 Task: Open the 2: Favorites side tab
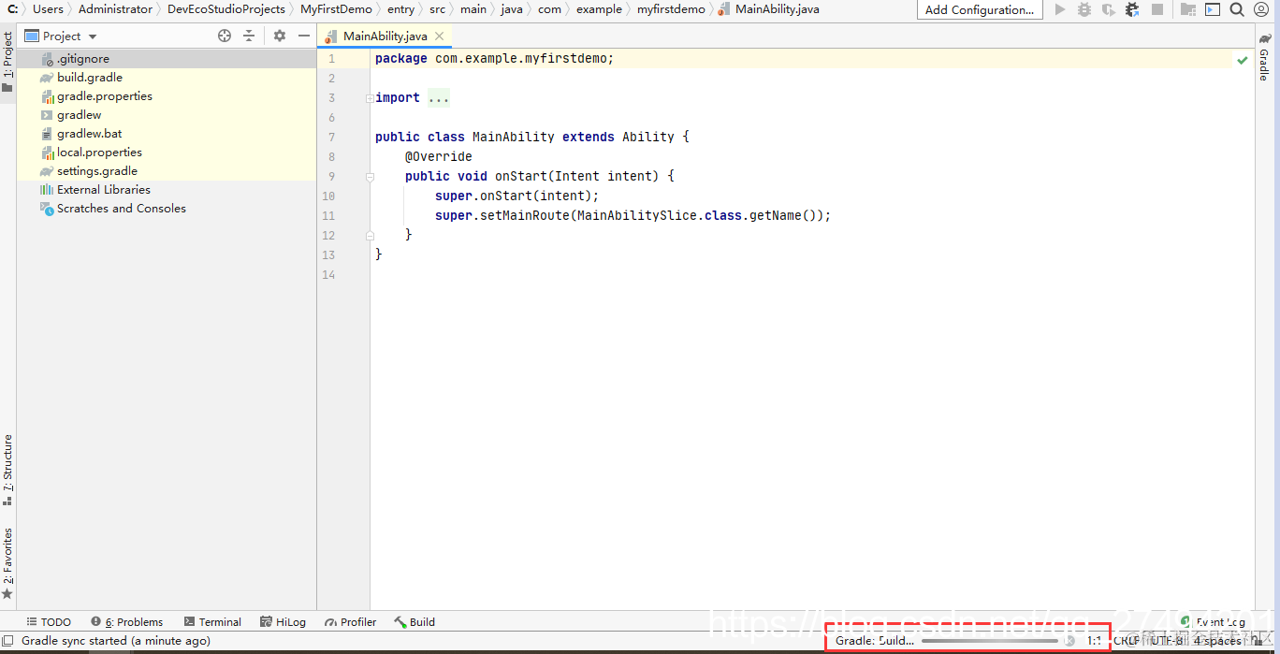click(7, 563)
